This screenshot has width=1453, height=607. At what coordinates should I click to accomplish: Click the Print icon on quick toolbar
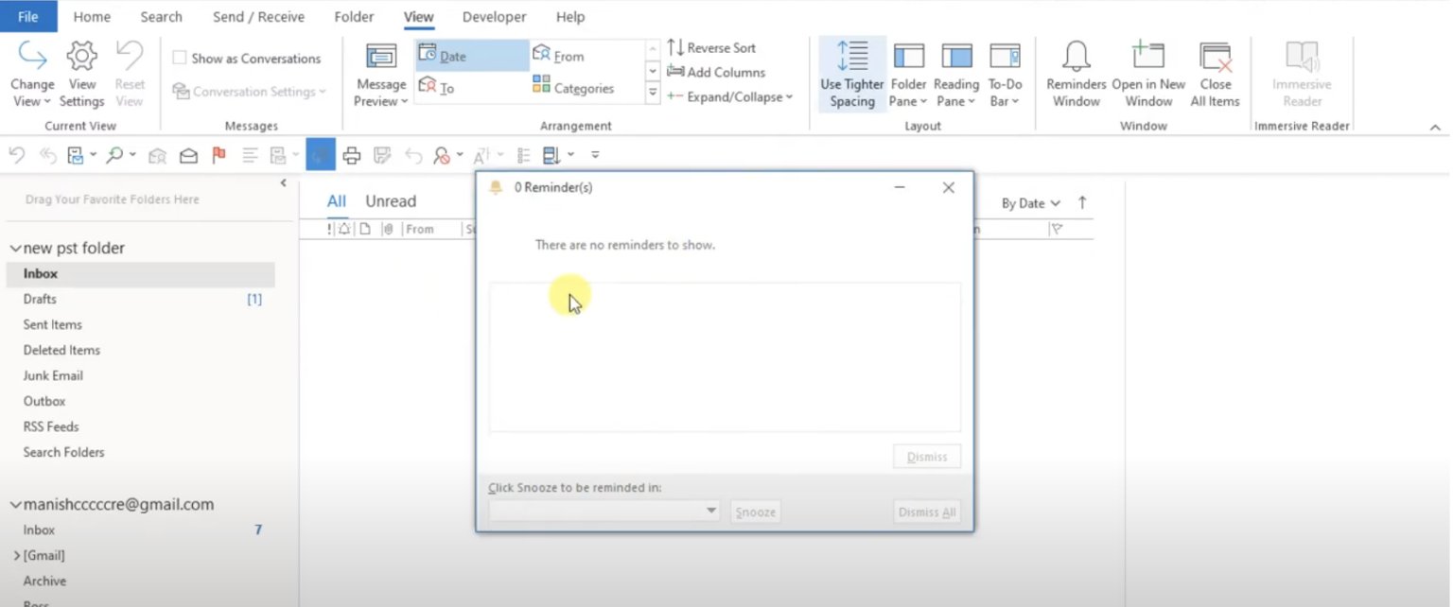352,154
